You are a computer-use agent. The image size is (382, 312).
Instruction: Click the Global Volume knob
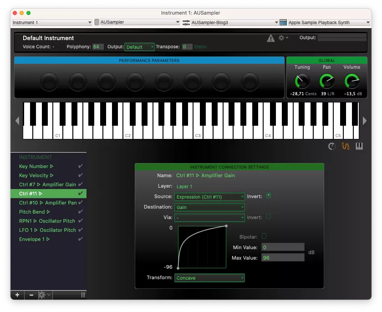tap(351, 82)
